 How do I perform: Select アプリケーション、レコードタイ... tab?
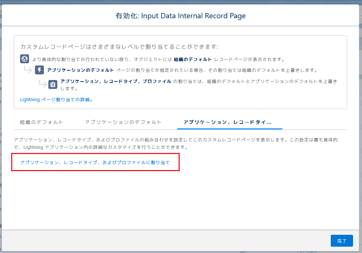coord(230,122)
